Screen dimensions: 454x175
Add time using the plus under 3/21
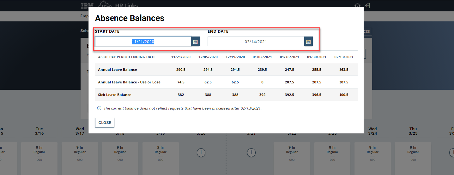[251, 152]
